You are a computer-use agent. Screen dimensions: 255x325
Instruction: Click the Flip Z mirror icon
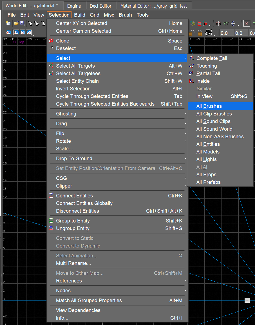[x=233, y=23]
